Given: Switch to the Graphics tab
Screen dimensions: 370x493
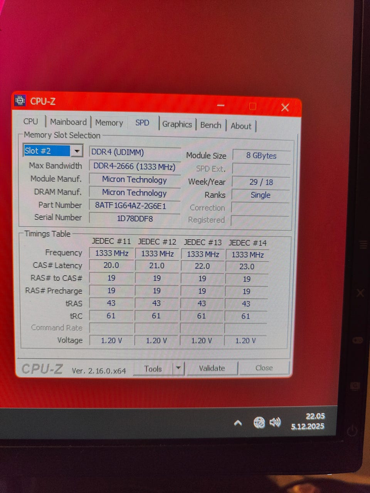Looking at the screenshot, I should click(177, 124).
